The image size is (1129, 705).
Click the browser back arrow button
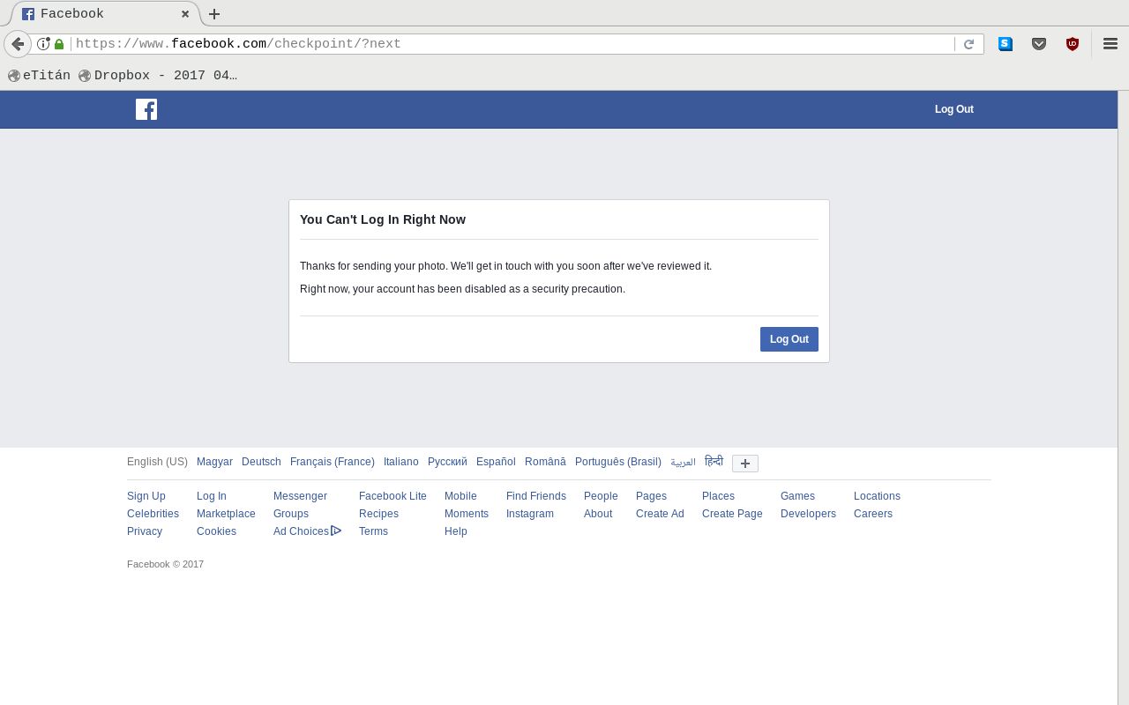click(x=18, y=43)
